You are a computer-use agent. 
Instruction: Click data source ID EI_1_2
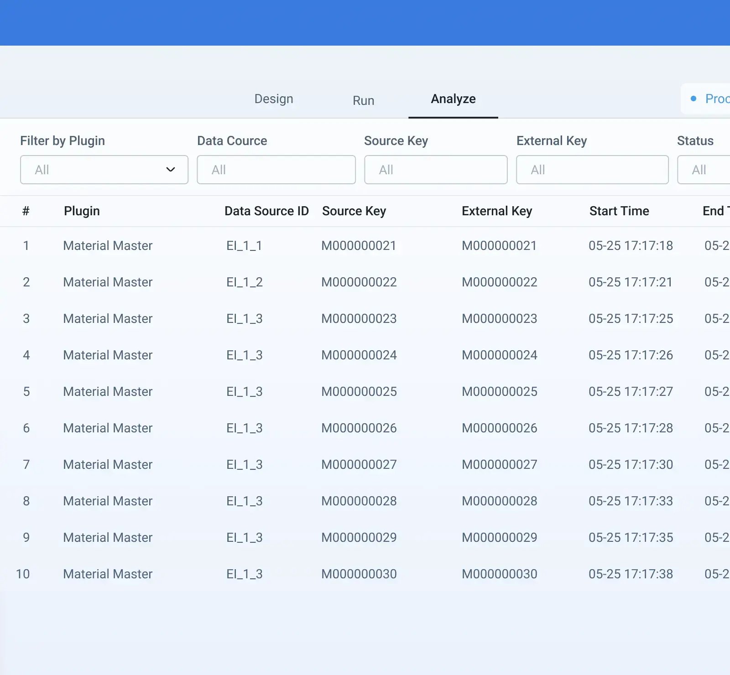coord(245,282)
